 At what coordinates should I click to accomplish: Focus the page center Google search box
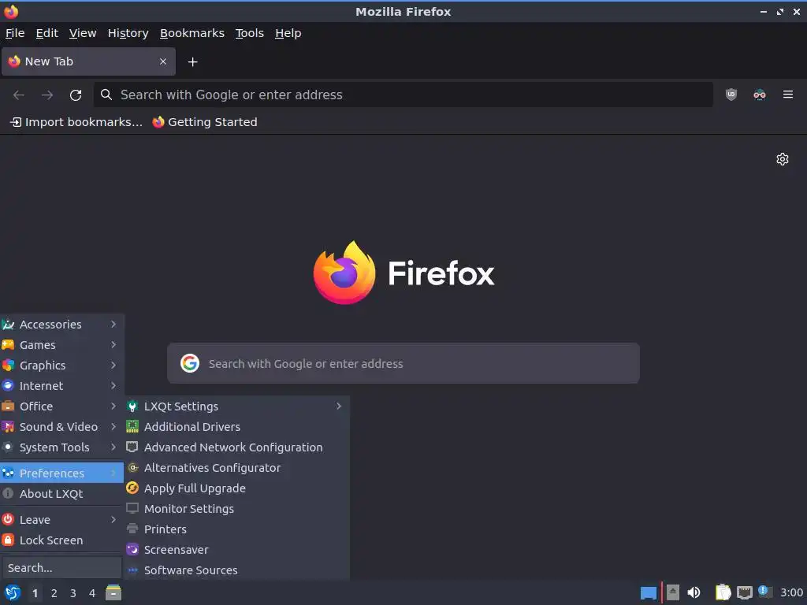coord(403,363)
